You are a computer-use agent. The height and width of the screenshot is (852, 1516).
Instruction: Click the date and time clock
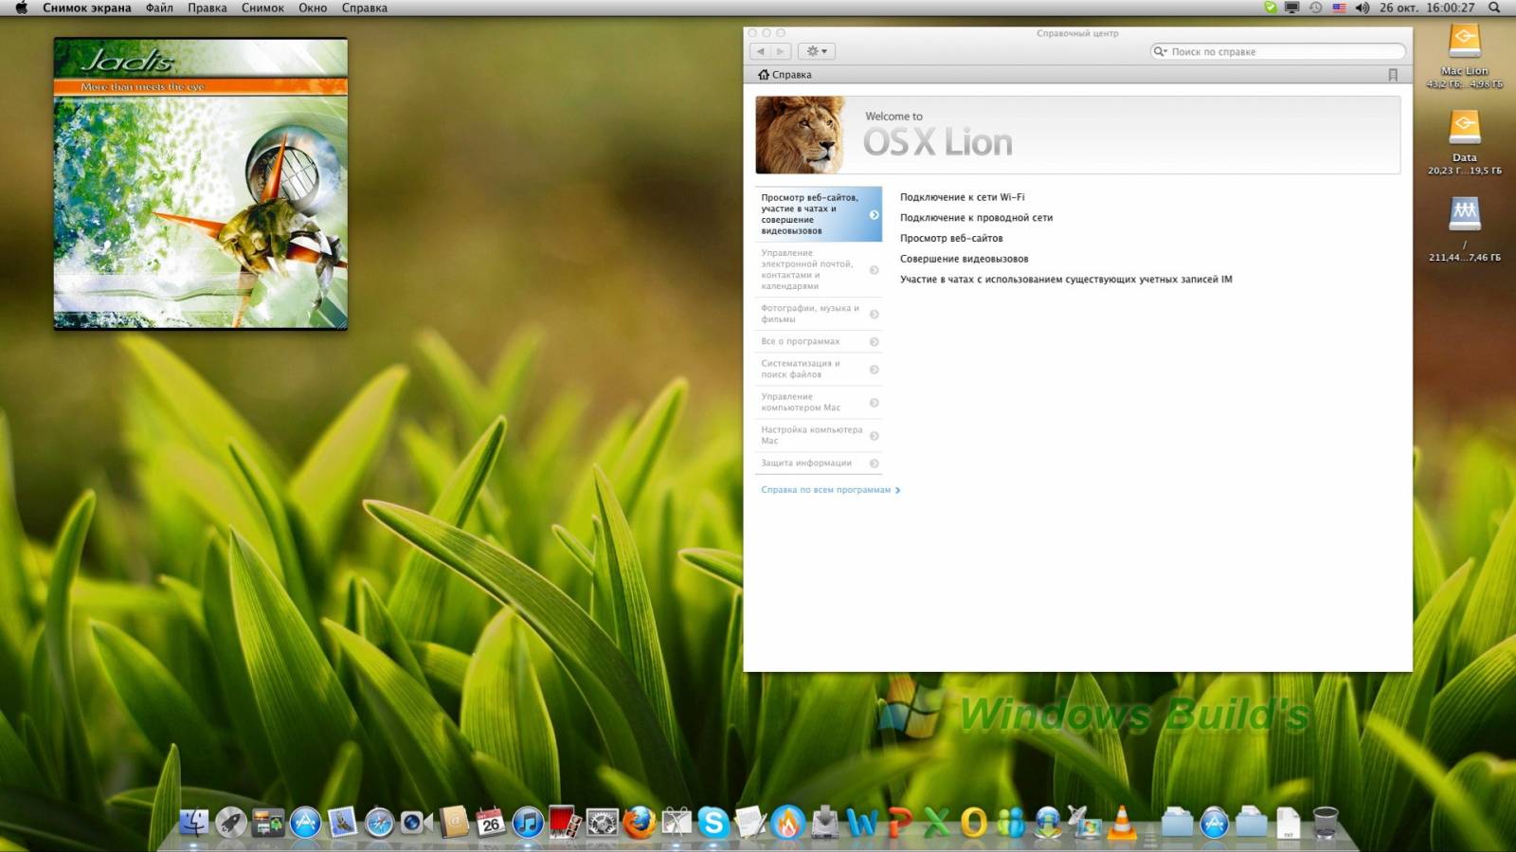1427,8
